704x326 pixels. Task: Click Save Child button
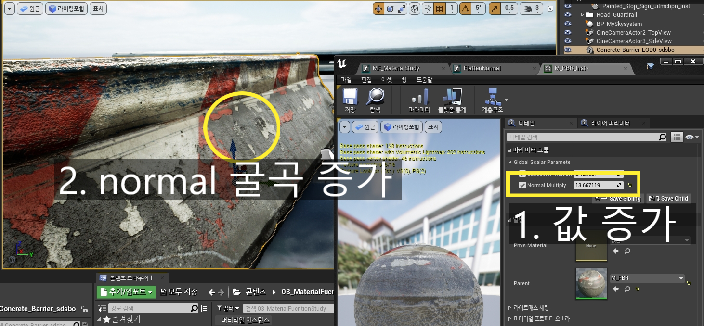(669, 198)
